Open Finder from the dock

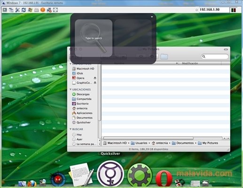[22, 183]
